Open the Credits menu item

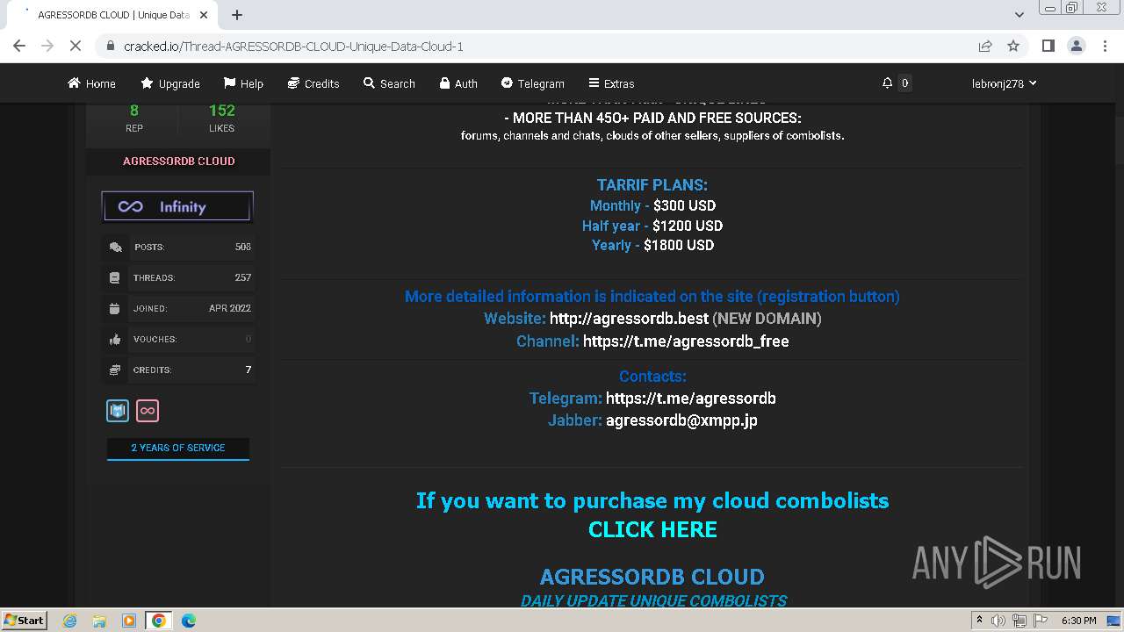click(313, 83)
